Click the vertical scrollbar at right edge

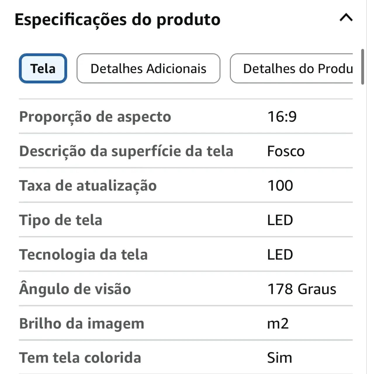pos(363,67)
